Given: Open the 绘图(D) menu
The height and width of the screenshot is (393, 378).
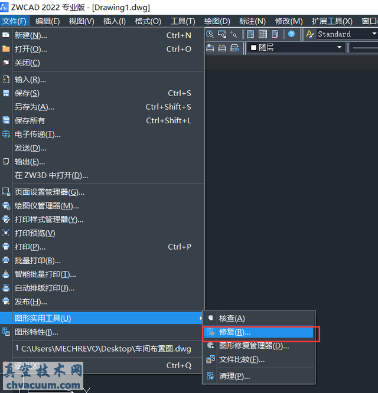Looking at the screenshot, I should [x=217, y=21].
